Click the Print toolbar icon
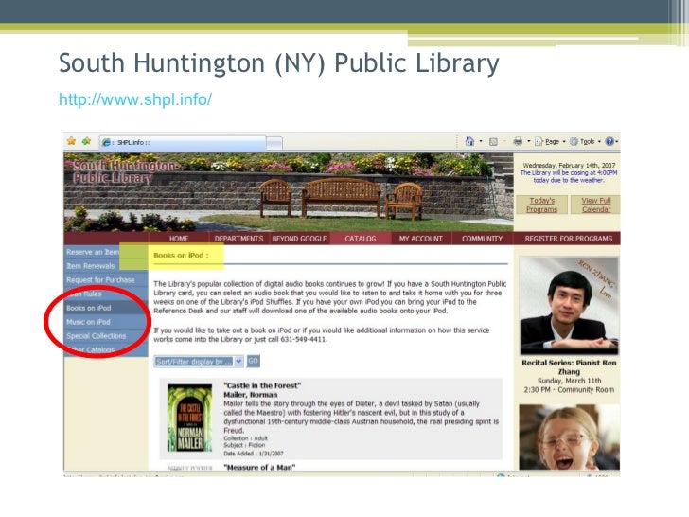This screenshot has width=689, height=517. point(518,141)
